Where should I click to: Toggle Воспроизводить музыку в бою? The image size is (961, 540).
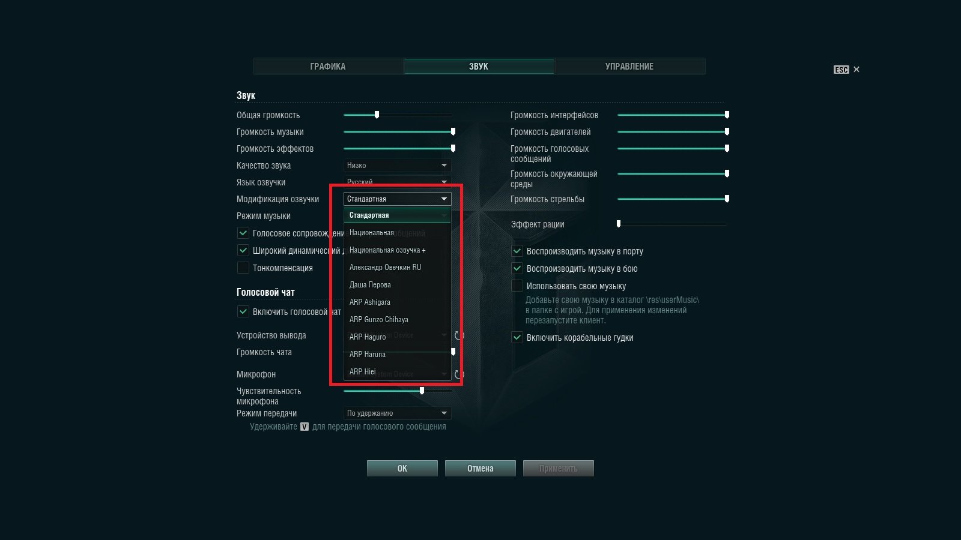[x=517, y=268]
